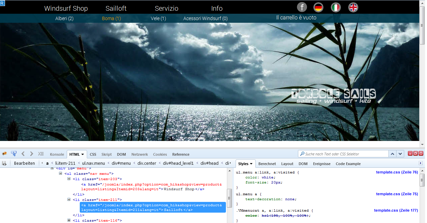The width and height of the screenshot is (427, 223).
Task: Activate the inspect element pointer tool
Action: 14,154
